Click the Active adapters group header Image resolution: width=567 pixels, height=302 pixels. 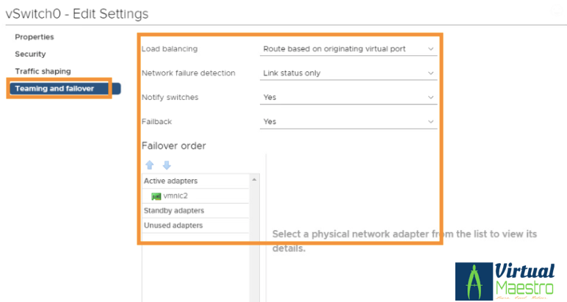pos(170,181)
